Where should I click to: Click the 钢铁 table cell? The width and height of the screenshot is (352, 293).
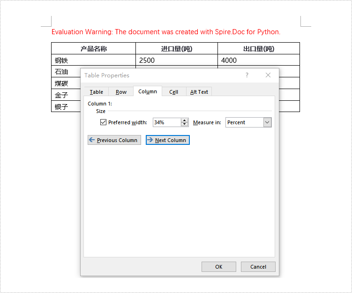(x=93, y=60)
